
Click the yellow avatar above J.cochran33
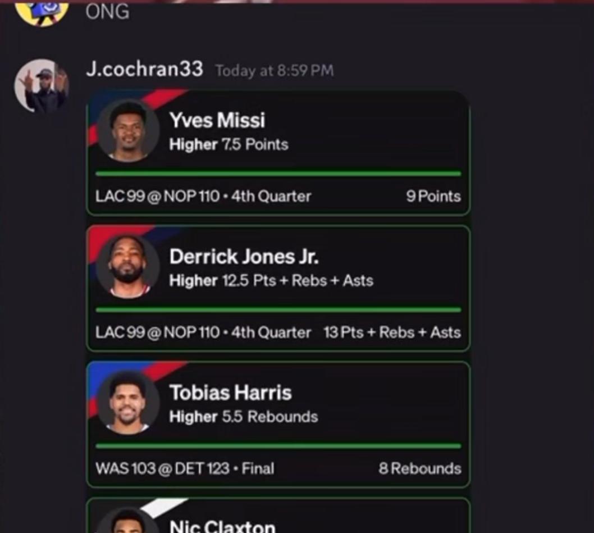(42, 12)
